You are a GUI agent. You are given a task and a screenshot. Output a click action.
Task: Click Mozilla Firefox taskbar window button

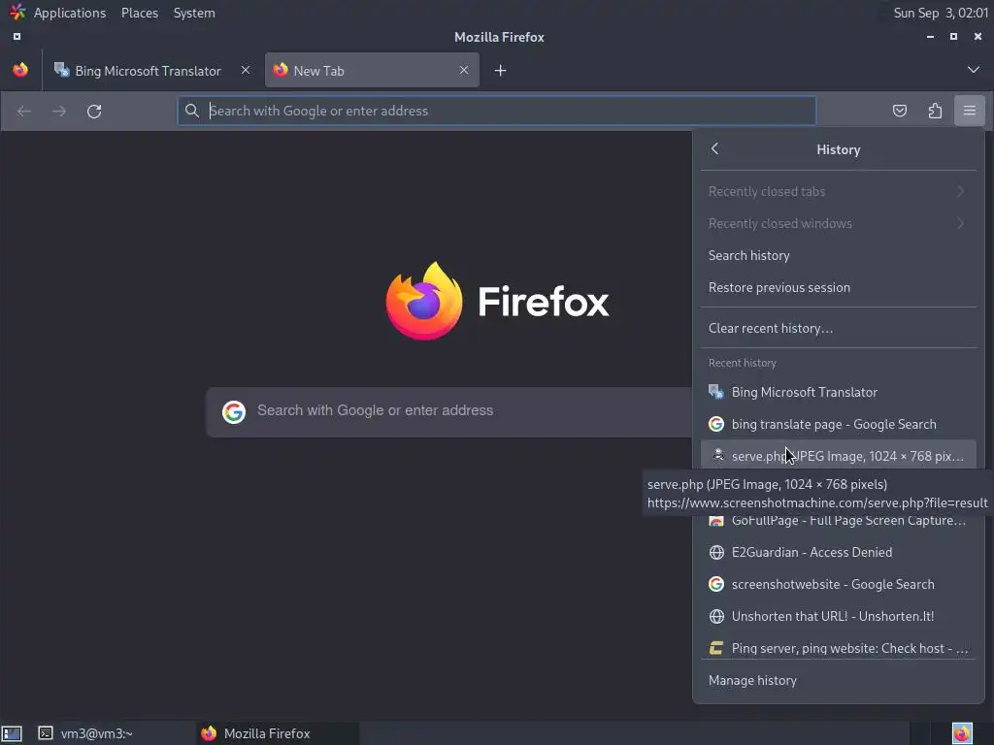click(x=278, y=733)
